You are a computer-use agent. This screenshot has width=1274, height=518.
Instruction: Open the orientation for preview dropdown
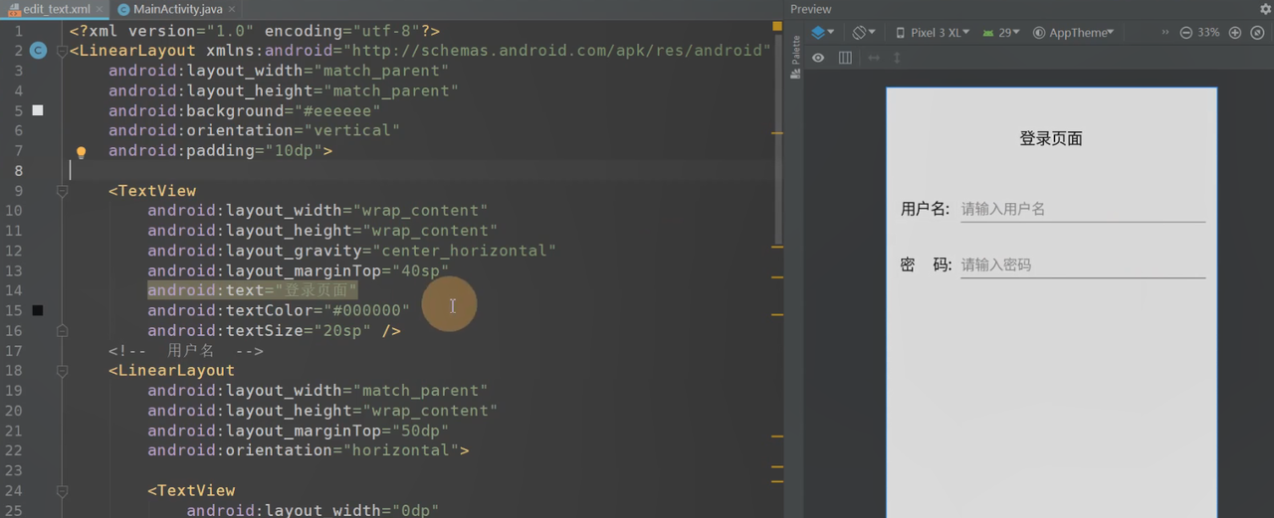pos(863,33)
